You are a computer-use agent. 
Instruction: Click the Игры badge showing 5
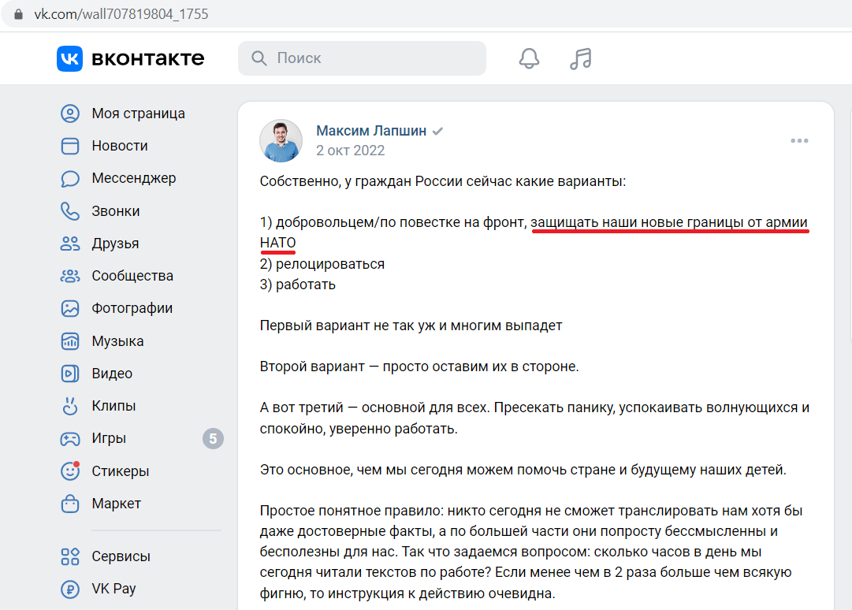click(213, 438)
